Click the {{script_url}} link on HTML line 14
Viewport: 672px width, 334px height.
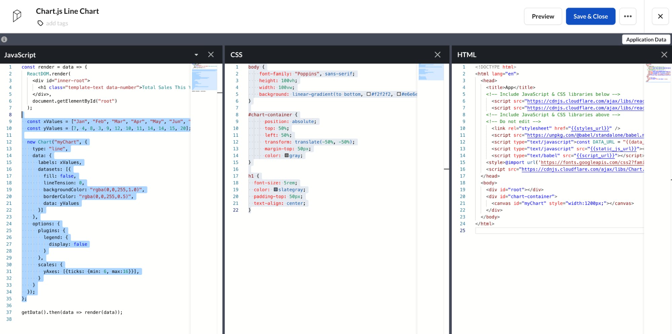(595, 156)
